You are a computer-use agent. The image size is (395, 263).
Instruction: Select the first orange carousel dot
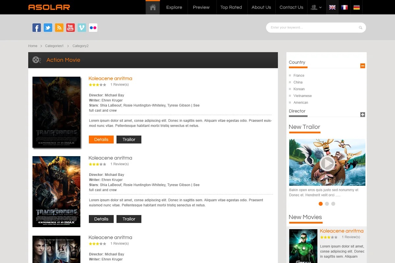pyautogui.click(x=321, y=204)
